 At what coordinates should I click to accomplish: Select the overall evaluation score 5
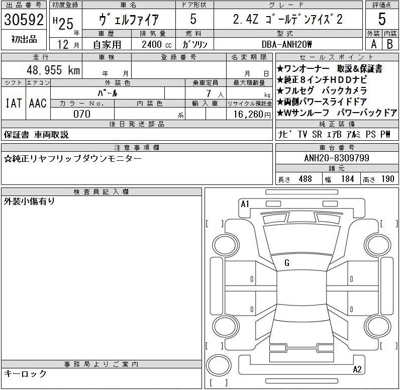(382, 19)
